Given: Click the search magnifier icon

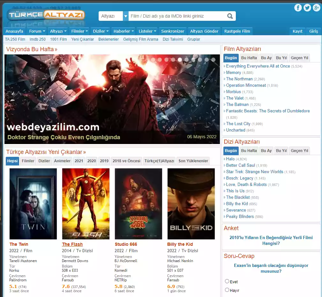Looking at the screenshot, I should [x=230, y=16].
